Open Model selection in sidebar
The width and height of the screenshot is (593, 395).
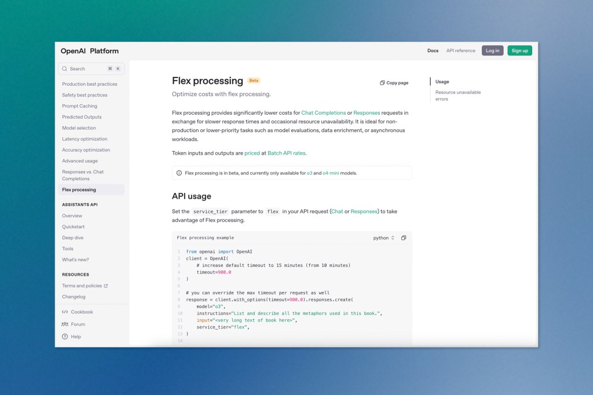79,128
